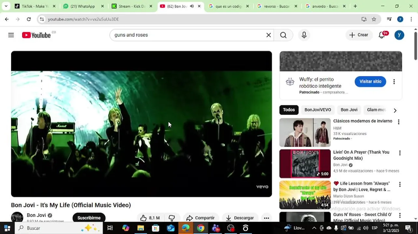Open the YouTube account avatar menu
The image size is (418, 234).
click(x=399, y=35)
